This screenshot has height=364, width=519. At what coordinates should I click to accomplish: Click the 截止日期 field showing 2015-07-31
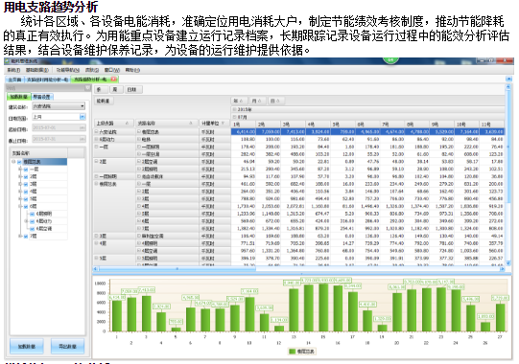tap(59, 139)
